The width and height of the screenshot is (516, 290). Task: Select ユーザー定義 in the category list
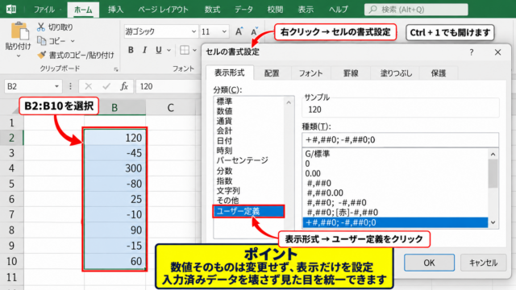click(x=248, y=211)
